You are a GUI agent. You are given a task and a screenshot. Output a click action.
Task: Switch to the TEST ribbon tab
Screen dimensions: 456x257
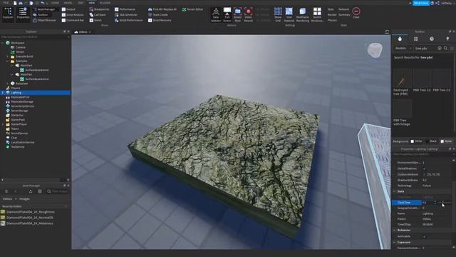[81, 3]
